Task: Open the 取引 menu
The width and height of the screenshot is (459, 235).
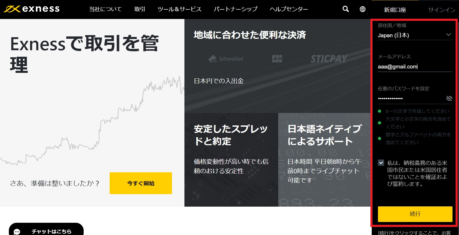Action: point(140,9)
